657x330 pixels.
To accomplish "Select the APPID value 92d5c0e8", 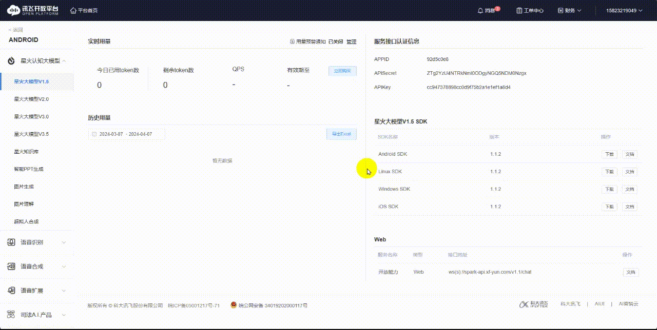I will 437,59.
